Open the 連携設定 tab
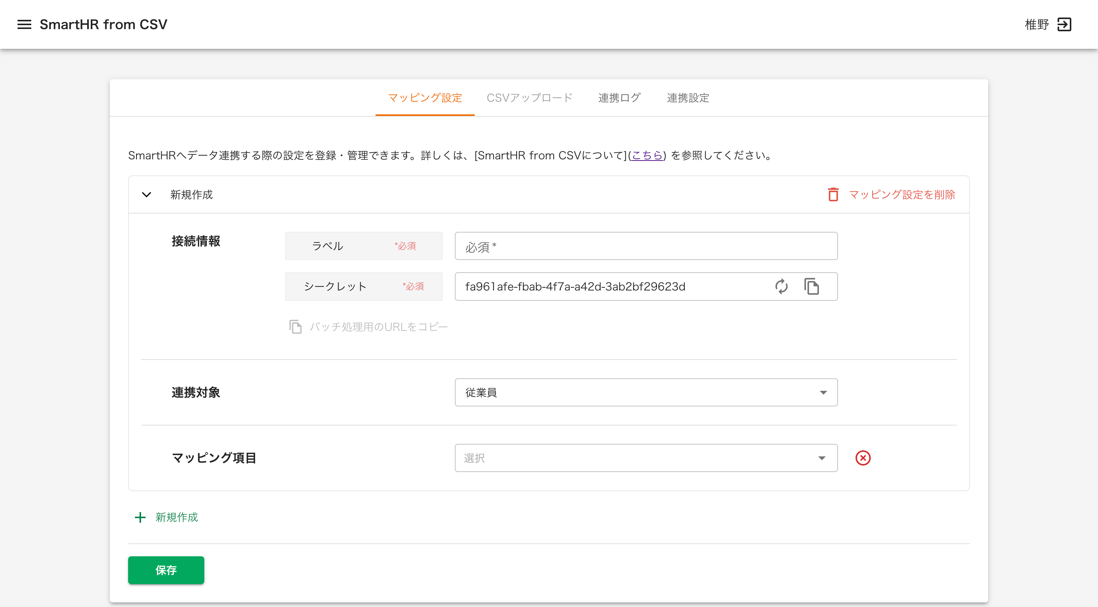This screenshot has width=1098, height=607. (x=688, y=98)
